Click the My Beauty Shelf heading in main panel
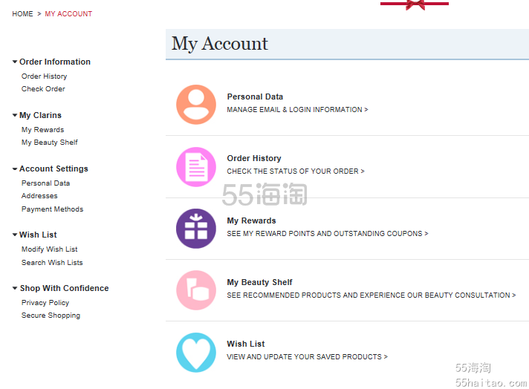The image size is (529, 389). tap(259, 283)
